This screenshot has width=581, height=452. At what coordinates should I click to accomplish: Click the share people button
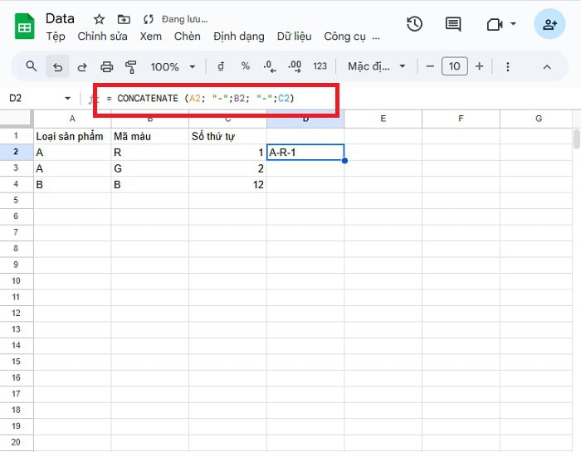click(549, 24)
